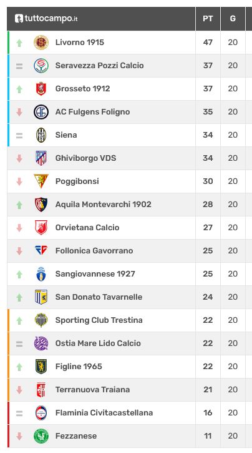This screenshot has width=252, height=453.
Task: Click the Sporting Club Trestina name
Action: [99, 320]
